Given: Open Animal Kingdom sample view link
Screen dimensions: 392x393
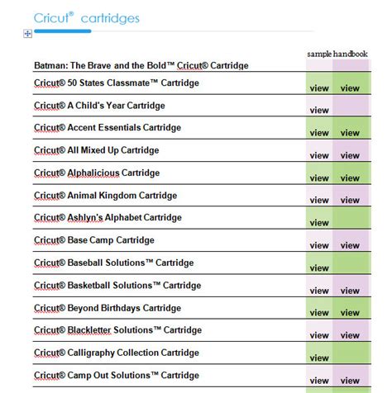Looking at the screenshot, I should click(x=319, y=200).
